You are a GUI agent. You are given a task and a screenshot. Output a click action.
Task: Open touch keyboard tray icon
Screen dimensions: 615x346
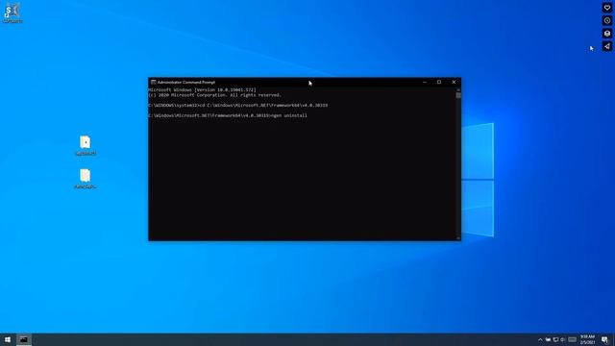click(573, 339)
